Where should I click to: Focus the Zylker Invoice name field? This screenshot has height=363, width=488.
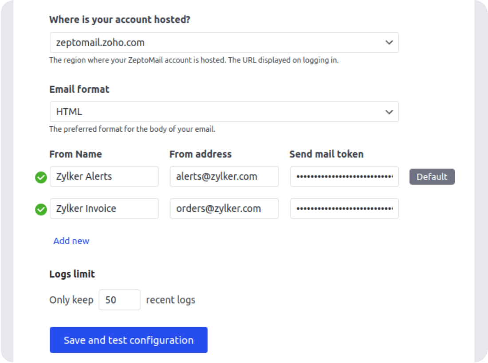pyautogui.click(x=104, y=209)
